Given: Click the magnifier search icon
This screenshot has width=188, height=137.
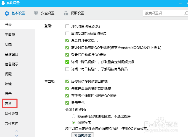Looking at the screenshot, I should pos(186,13).
